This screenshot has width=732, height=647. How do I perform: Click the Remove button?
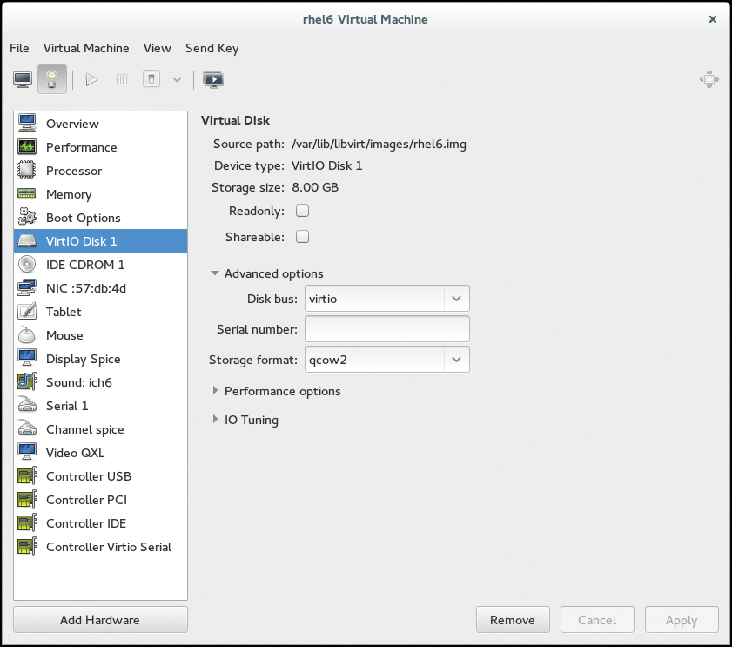513,620
